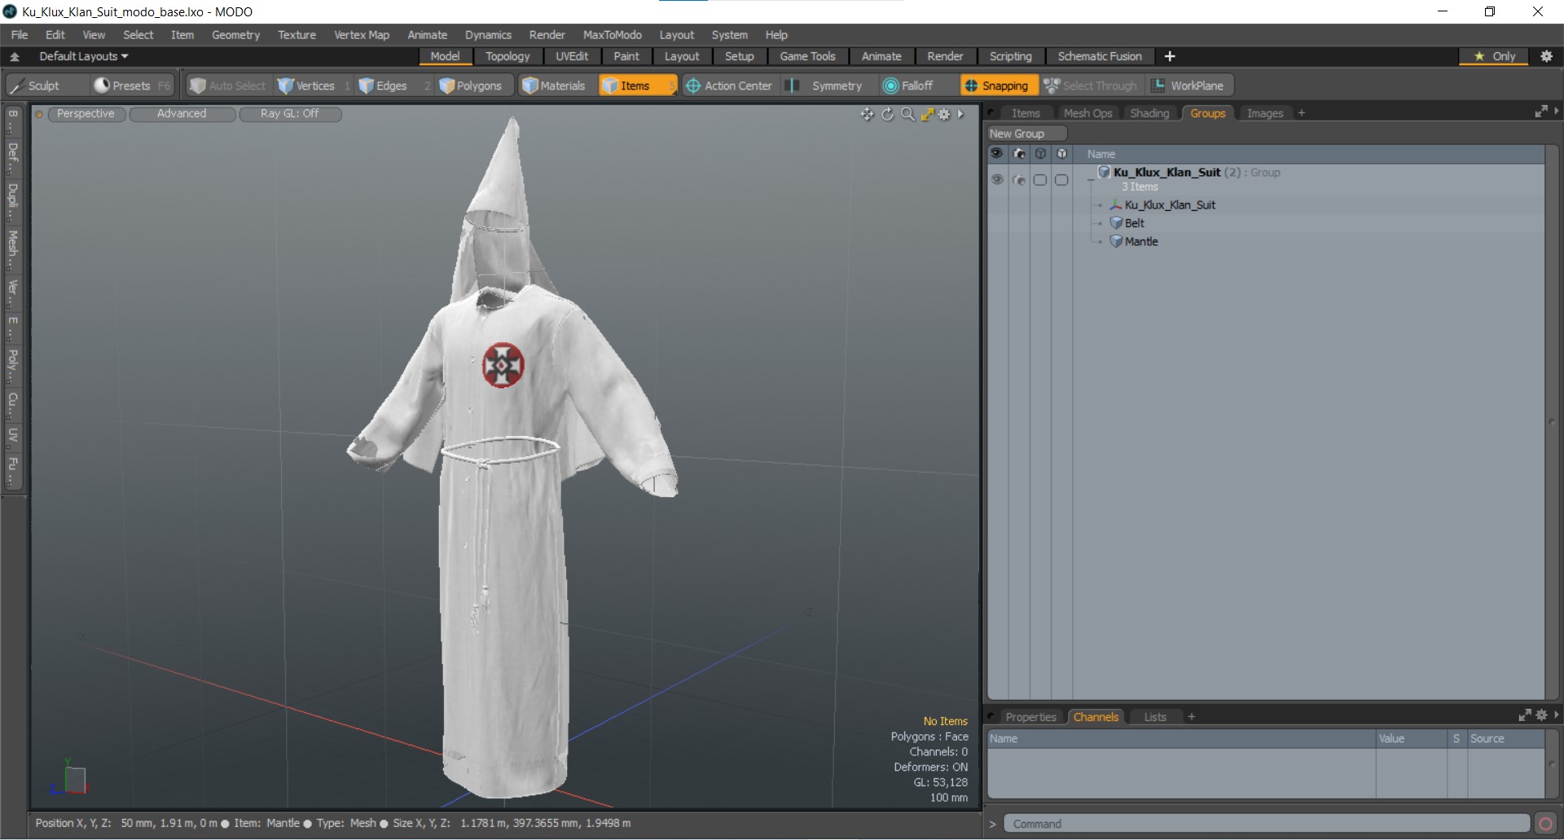Switch to Lists tab

point(1155,717)
